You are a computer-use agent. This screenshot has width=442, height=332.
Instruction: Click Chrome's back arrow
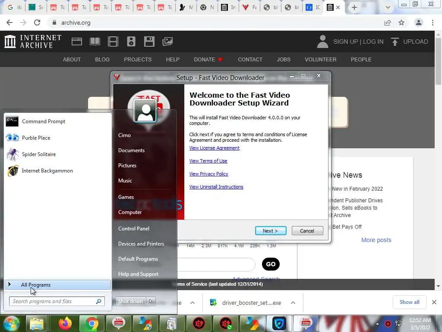9,22
